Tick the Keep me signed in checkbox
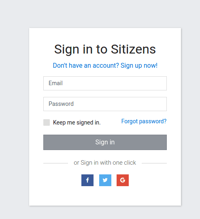The image size is (200, 219). point(47,122)
